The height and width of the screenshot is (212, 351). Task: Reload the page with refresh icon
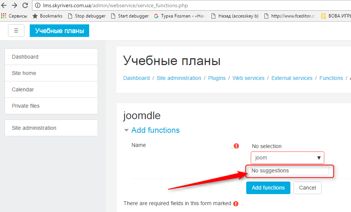click(25, 6)
